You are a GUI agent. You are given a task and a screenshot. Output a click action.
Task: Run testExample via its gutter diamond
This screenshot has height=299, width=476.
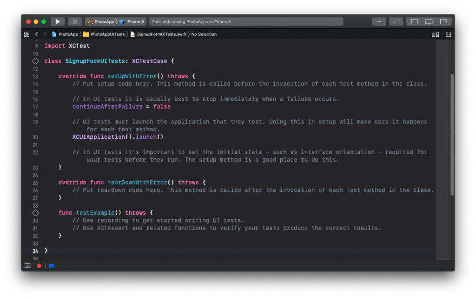[x=35, y=213]
